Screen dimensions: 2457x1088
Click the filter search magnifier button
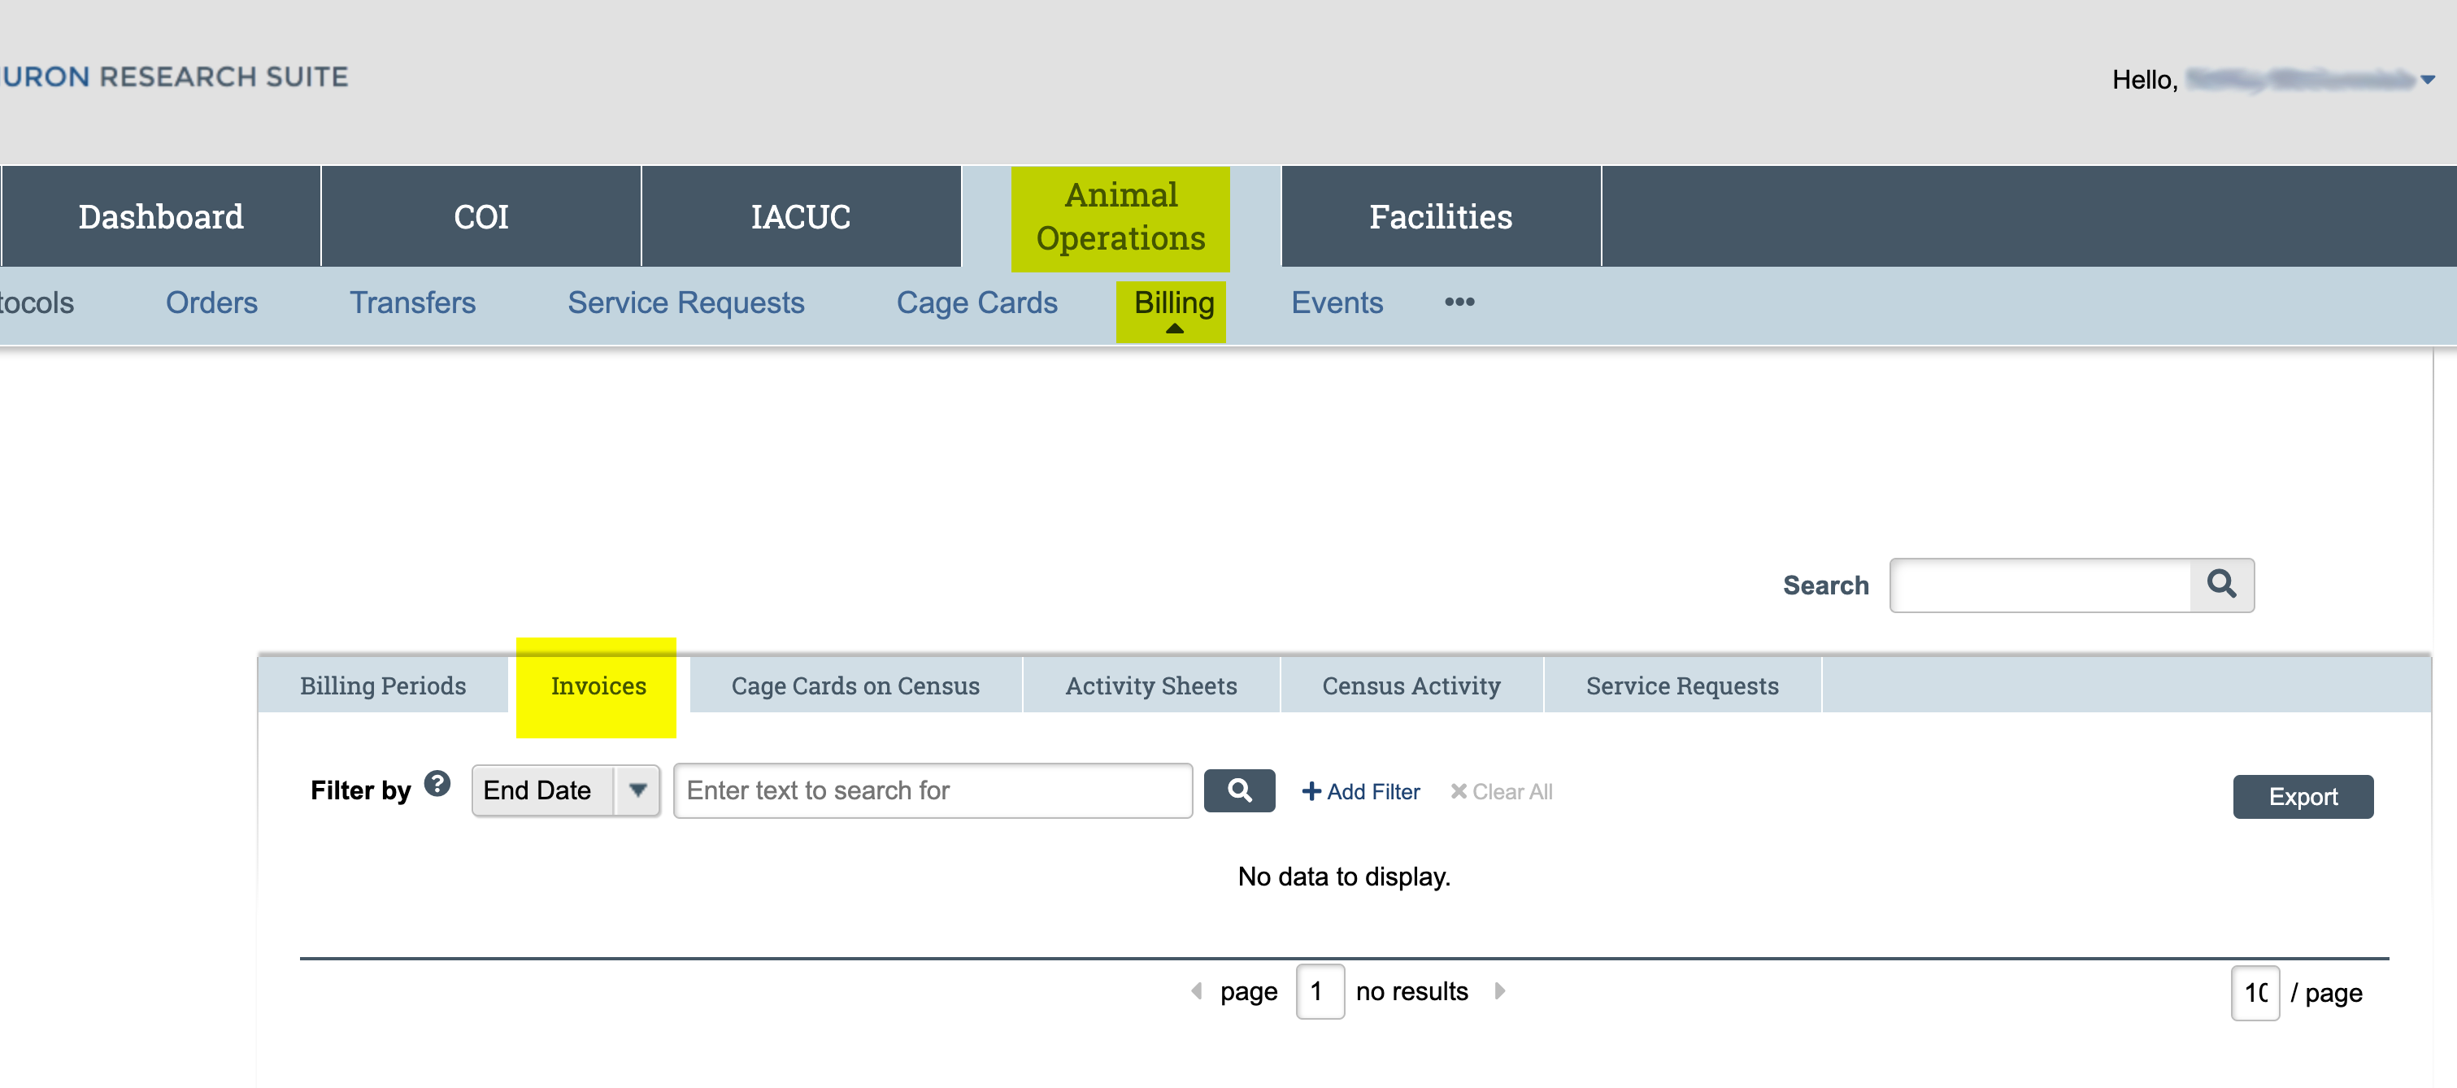(1238, 790)
